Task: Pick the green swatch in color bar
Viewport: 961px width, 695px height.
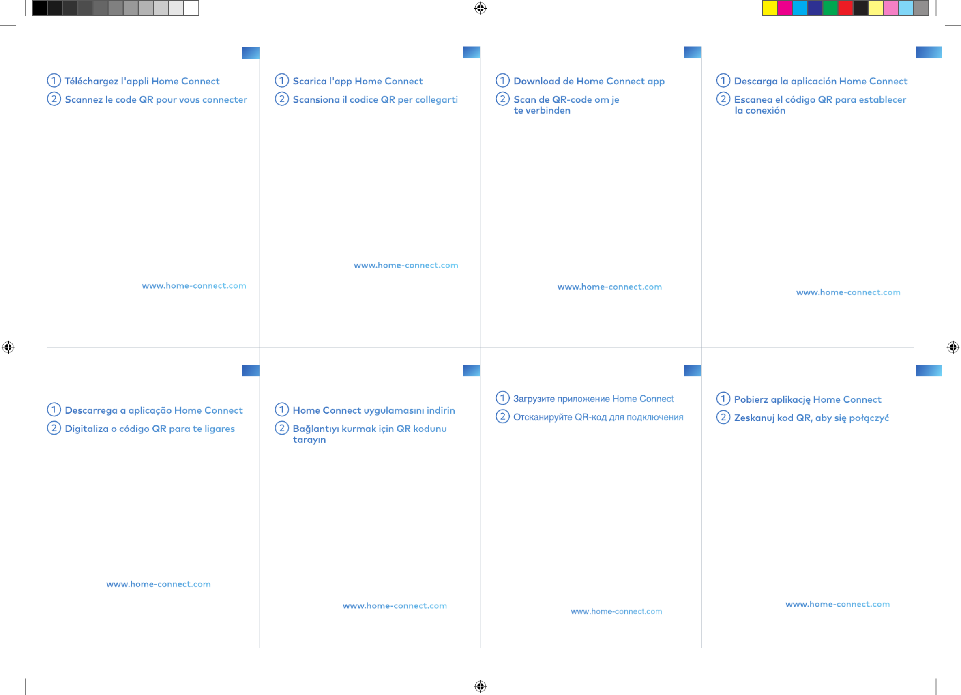Action: (830, 8)
